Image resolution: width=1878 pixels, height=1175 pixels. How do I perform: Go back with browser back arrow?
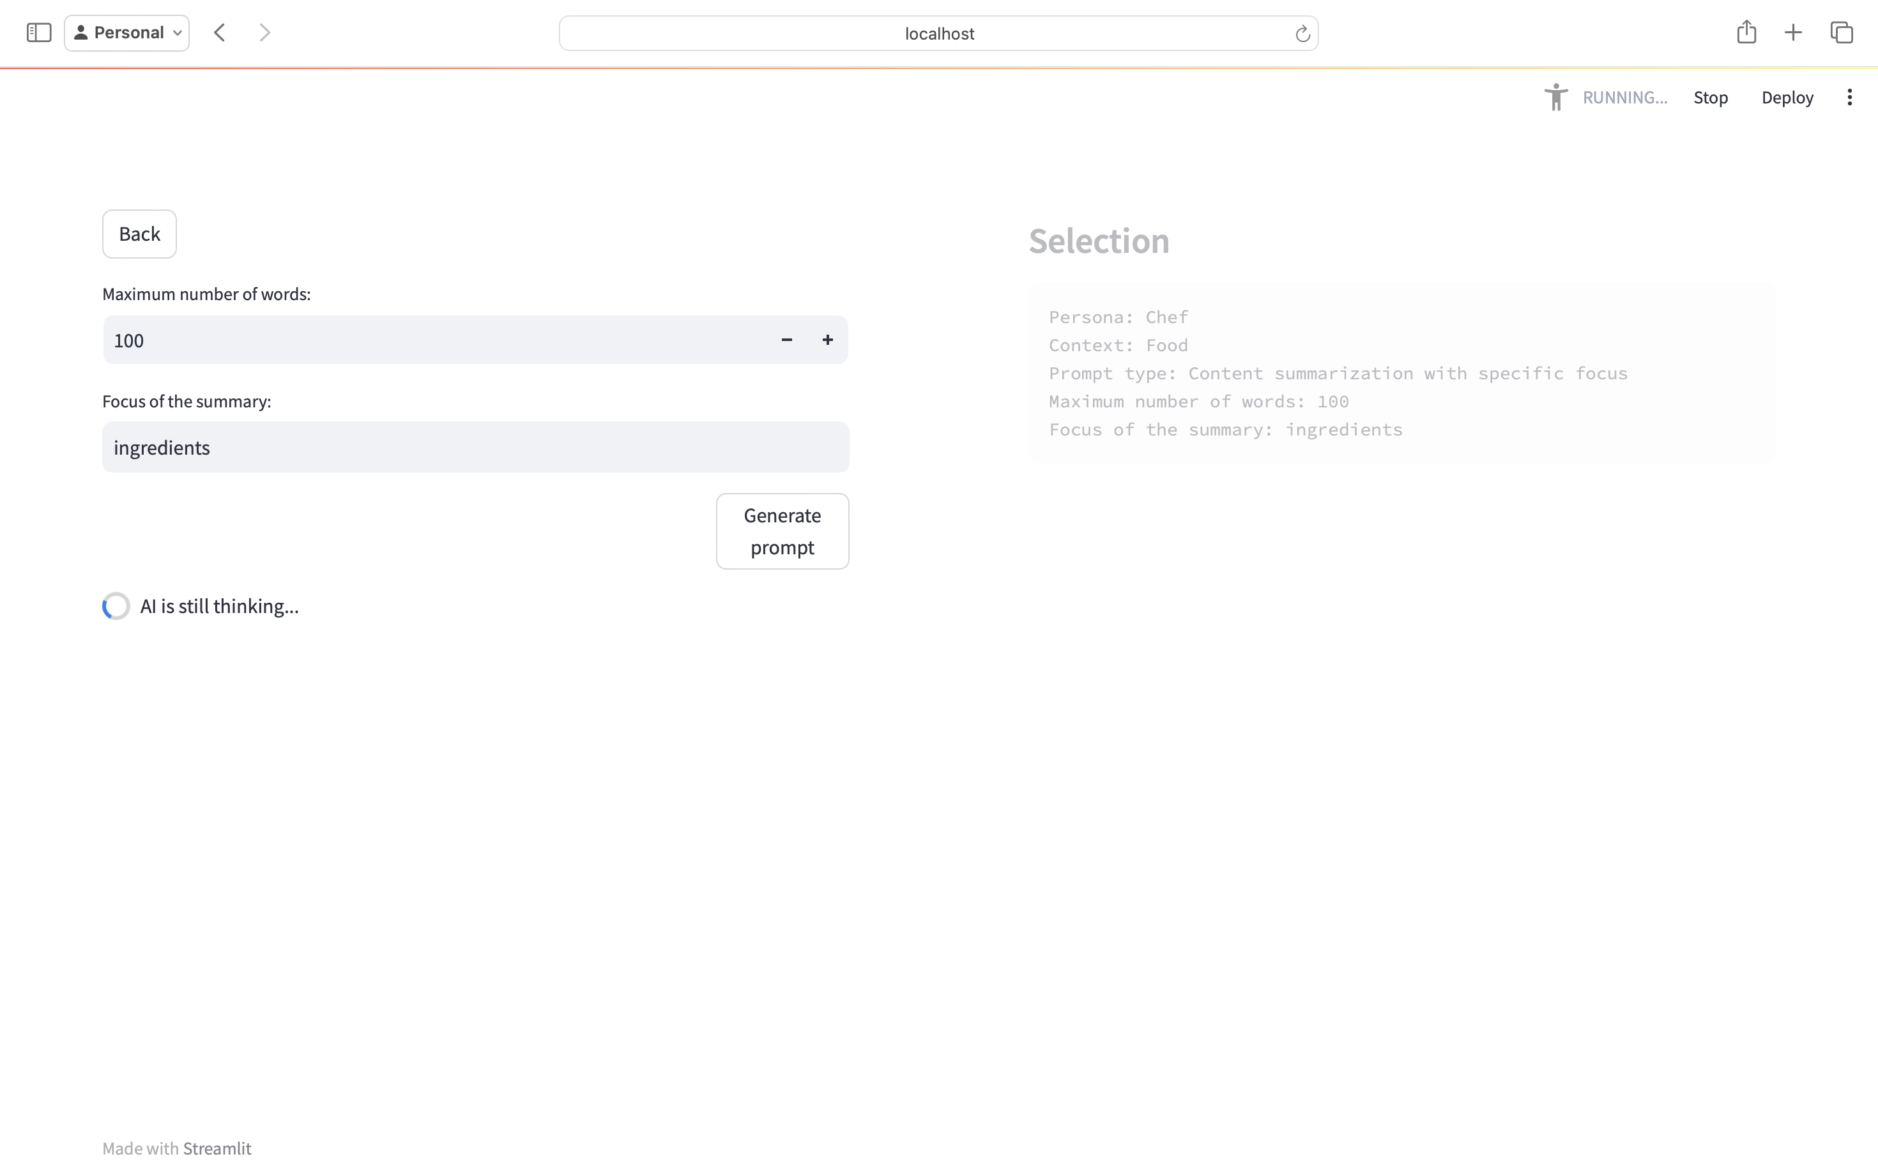click(x=220, y=33)
